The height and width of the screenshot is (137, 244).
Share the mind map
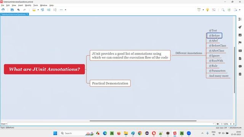[x=229, y=10]
